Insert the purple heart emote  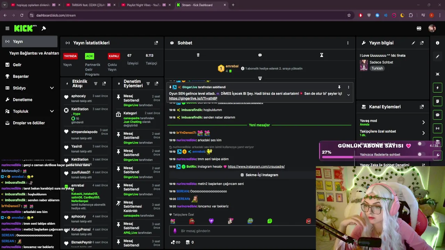211,221
